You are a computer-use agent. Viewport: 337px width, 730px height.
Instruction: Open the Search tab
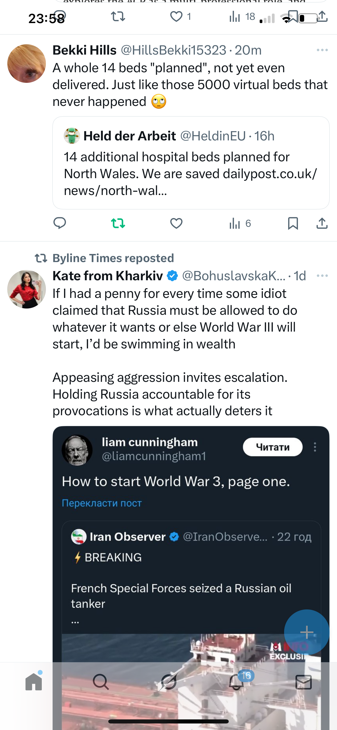(101, 682)
